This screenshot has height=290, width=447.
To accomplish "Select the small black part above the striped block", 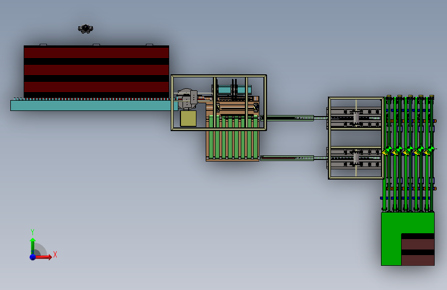I will (x=86, y=28).
